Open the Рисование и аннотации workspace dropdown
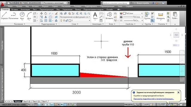The image size is (191, 107). pyautogui.click(x=54, y=3)
